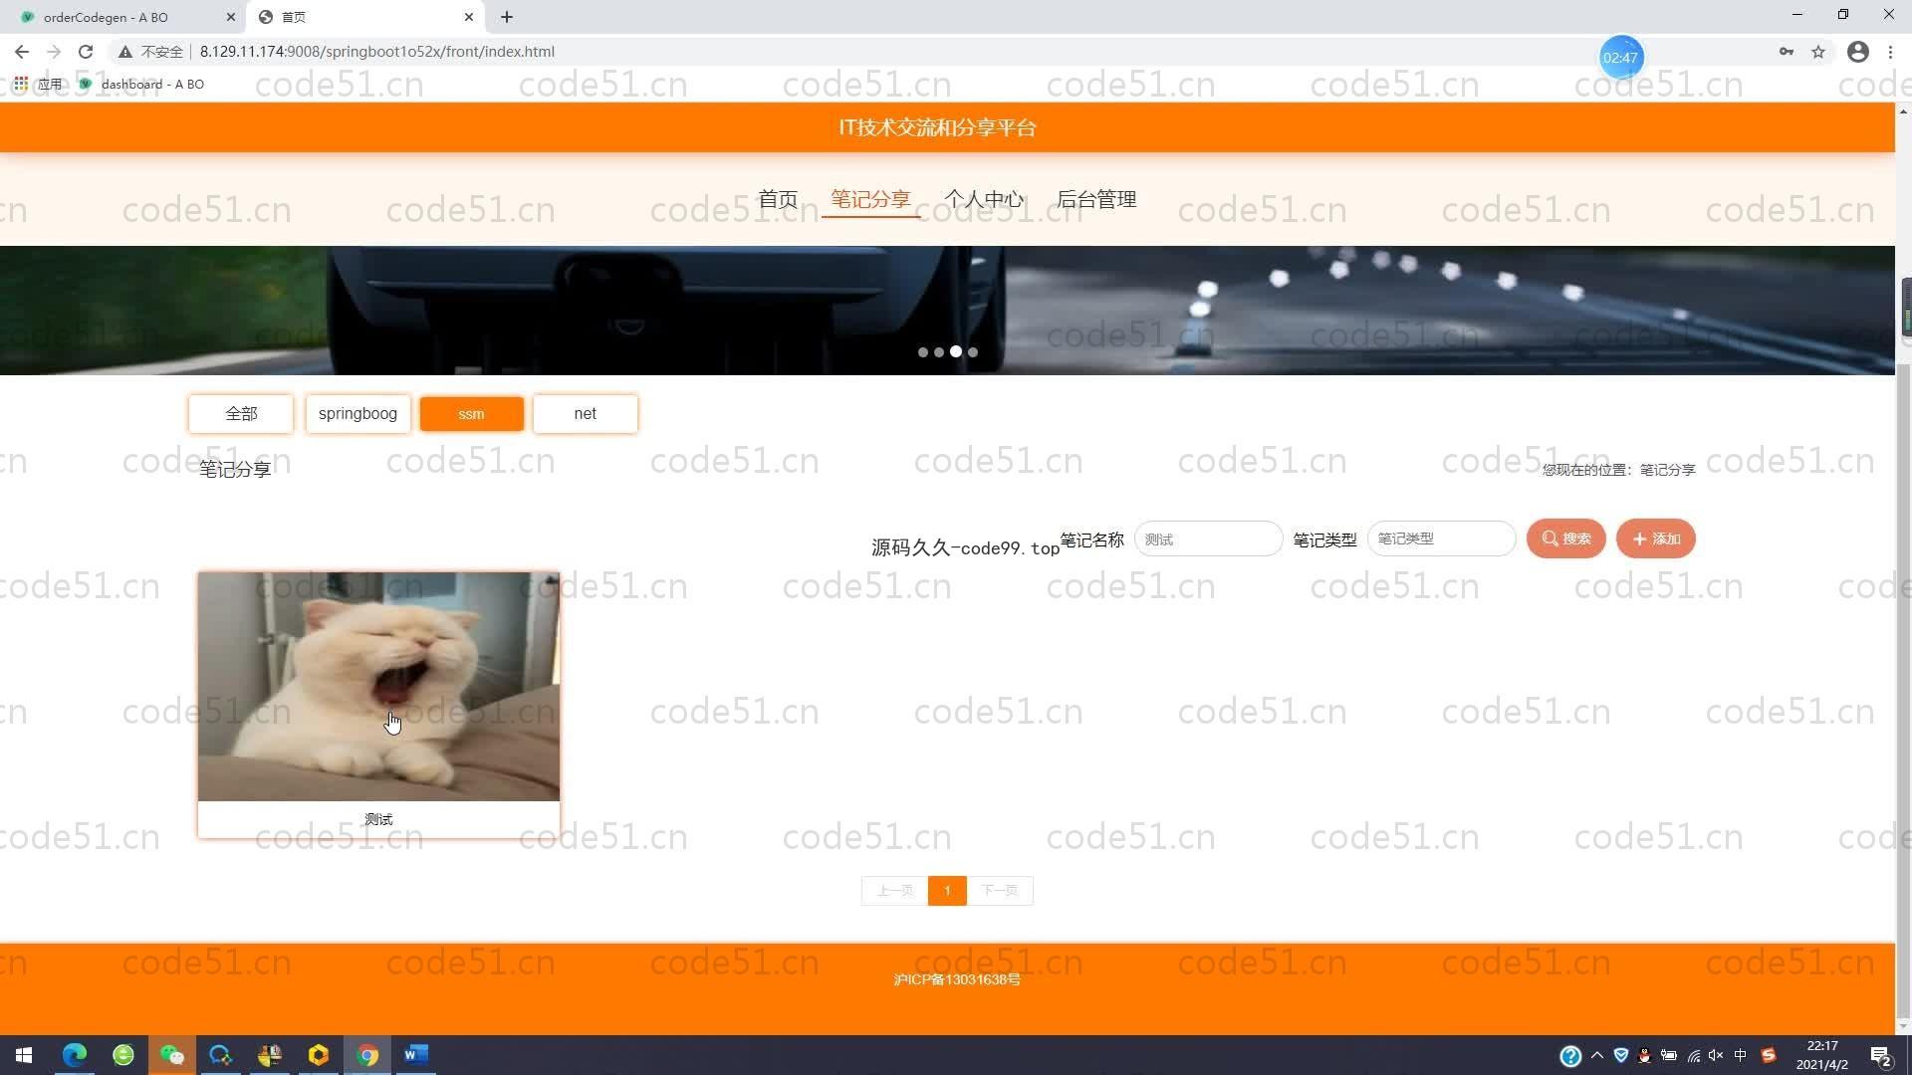Click the browser back arrow

[22, 52]
